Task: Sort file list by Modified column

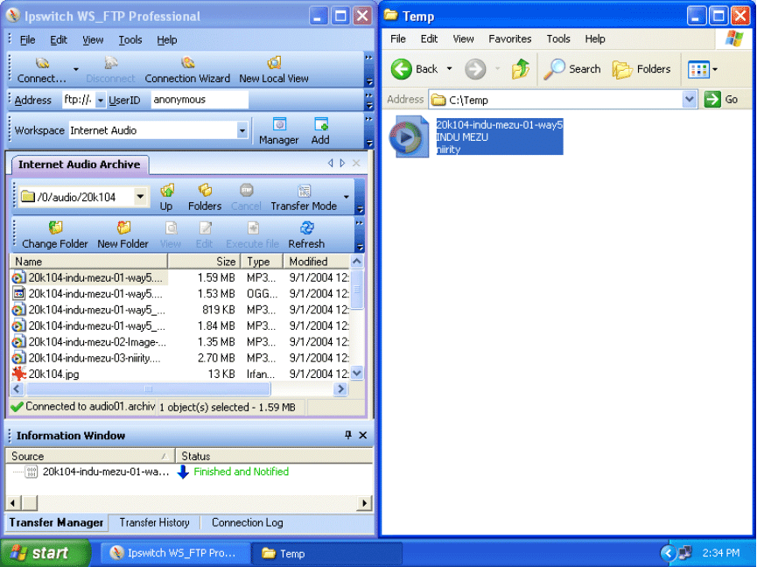Action: (316, 262)
